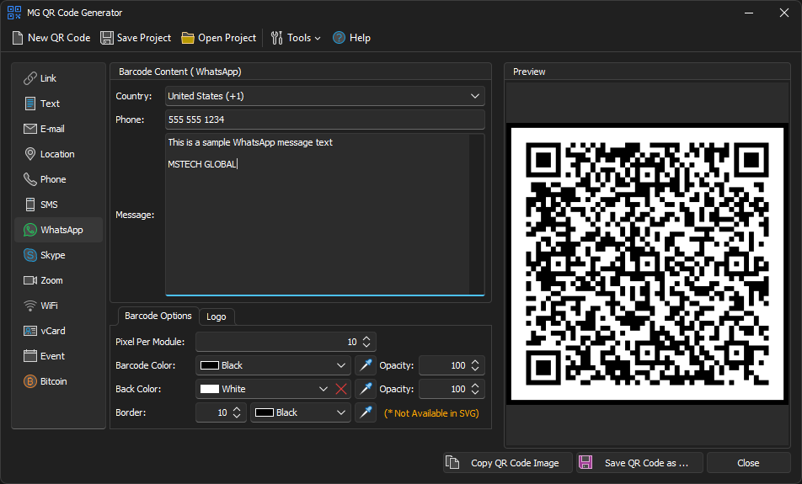Viewport: 802px width, 484px height.
Task: Click the Back Color opacity stepper arrows
Action: click(475, 389)
